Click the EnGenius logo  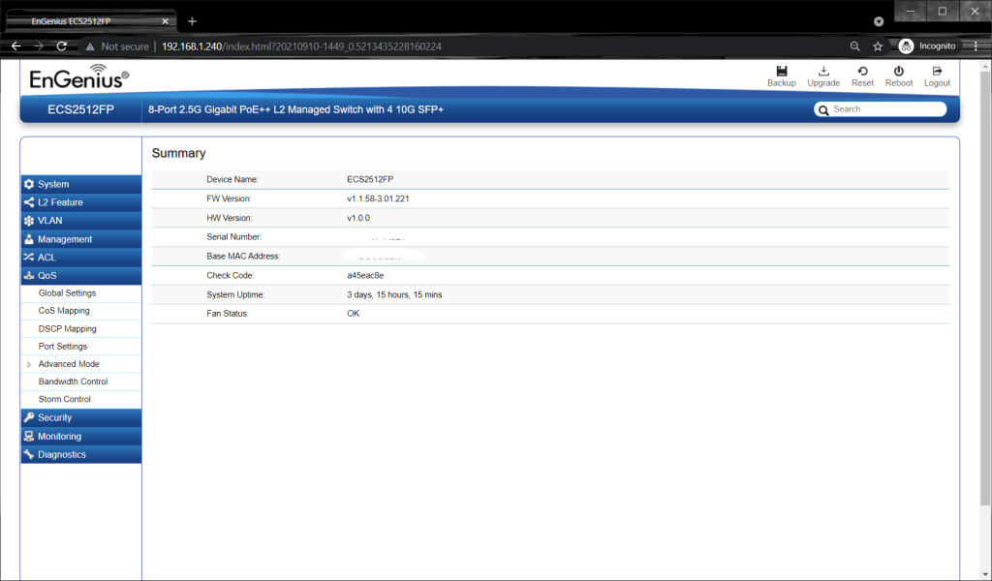pos(79,76)
